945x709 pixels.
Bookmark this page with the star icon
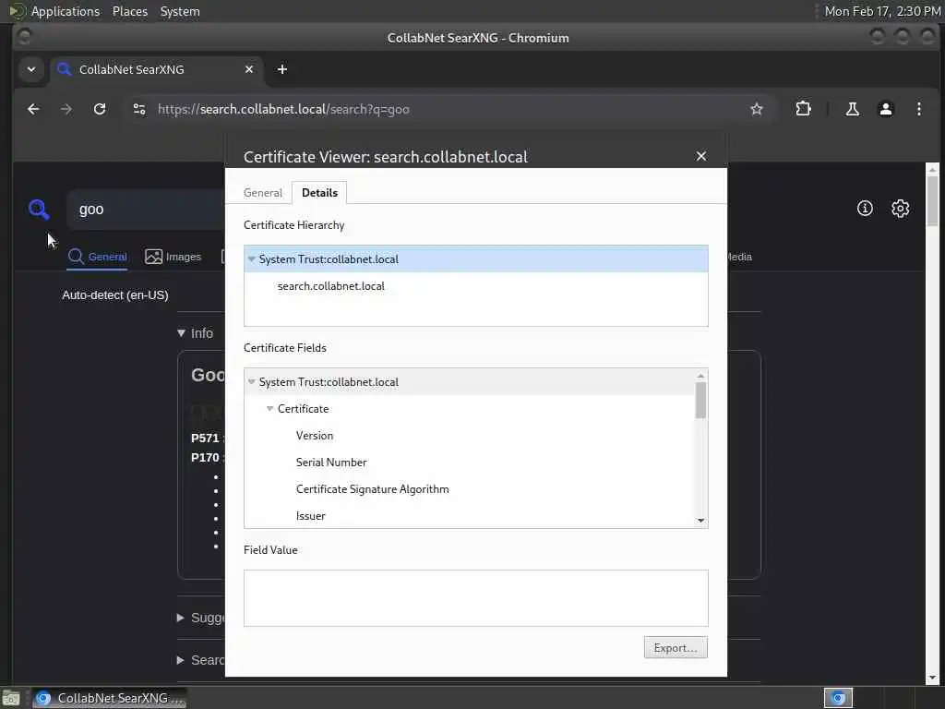tap(757, 109)
